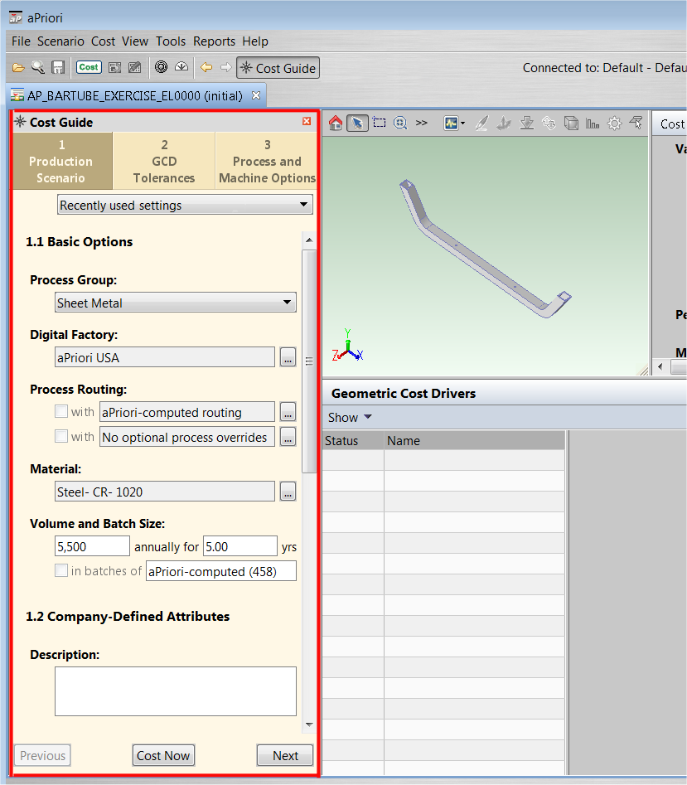Open the Recently used settings dropdown

point(185,205)
